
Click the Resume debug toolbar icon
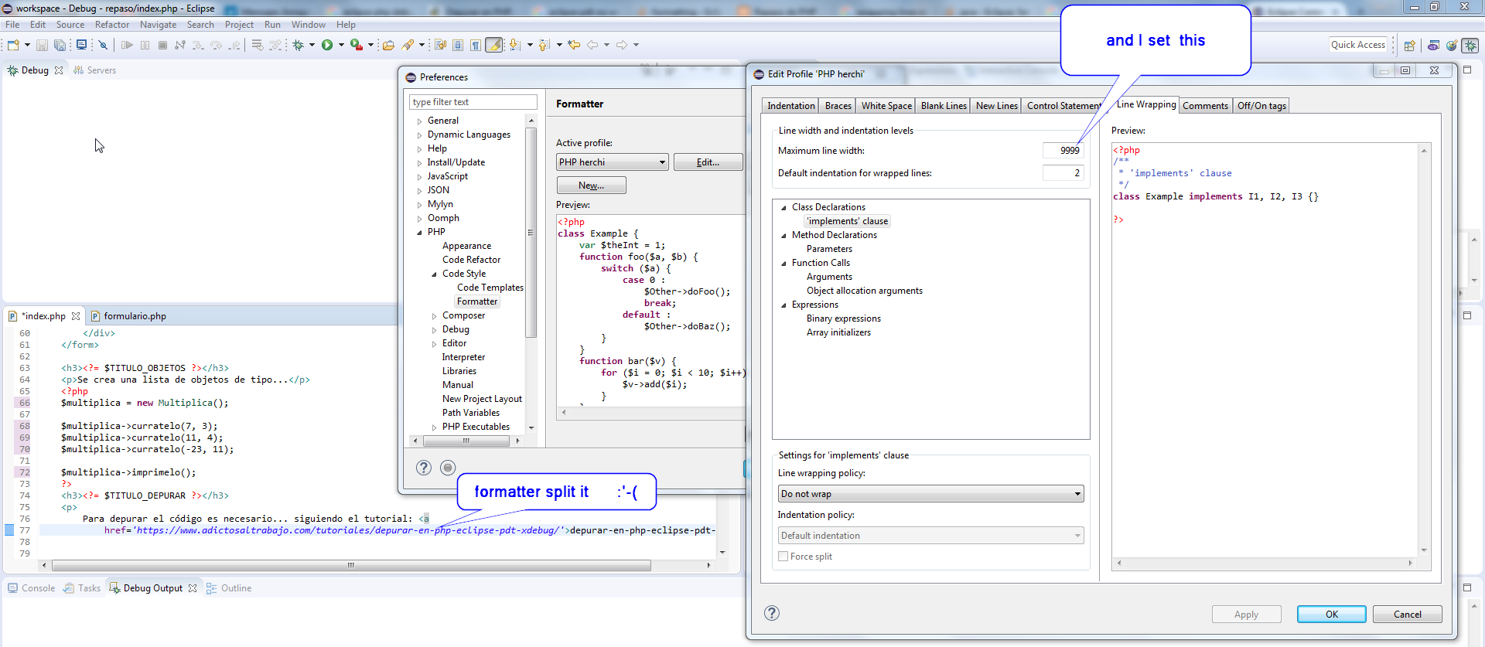click(x=128, y=45)
